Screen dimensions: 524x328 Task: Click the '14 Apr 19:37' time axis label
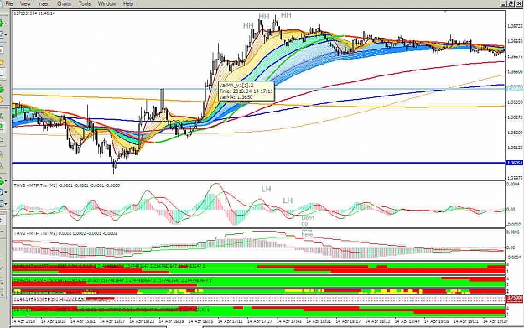tap(495, 321)
